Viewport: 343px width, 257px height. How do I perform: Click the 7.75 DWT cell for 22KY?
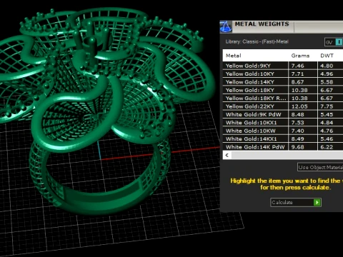point(330,106)
